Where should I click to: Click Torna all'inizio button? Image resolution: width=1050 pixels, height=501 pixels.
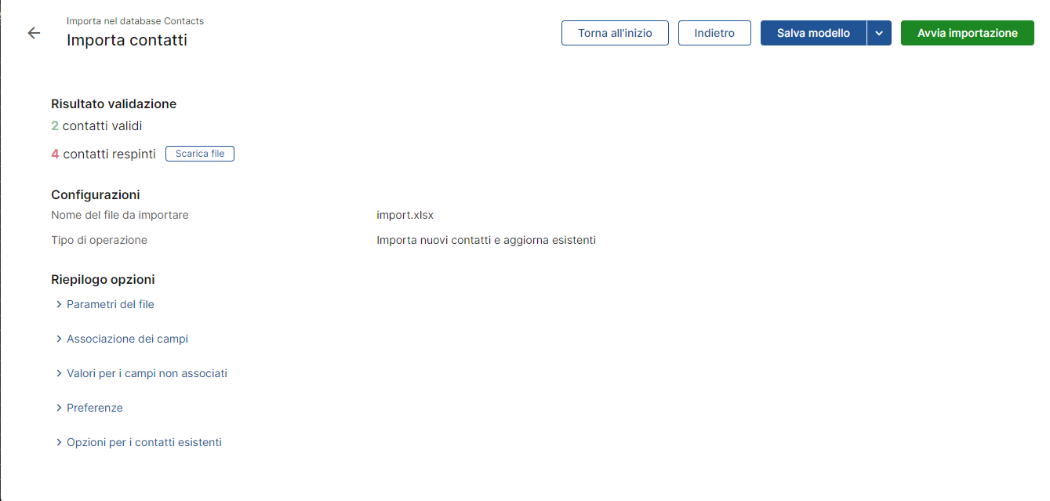(615, 33)
